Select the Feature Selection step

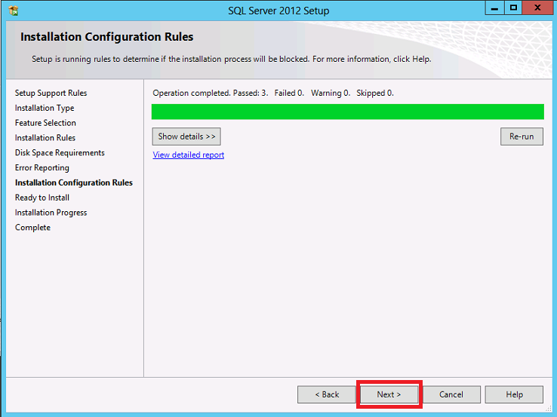click(45, 123)
